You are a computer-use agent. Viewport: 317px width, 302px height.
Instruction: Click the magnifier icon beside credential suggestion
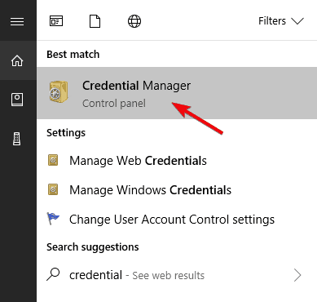(x=53, y=274)
